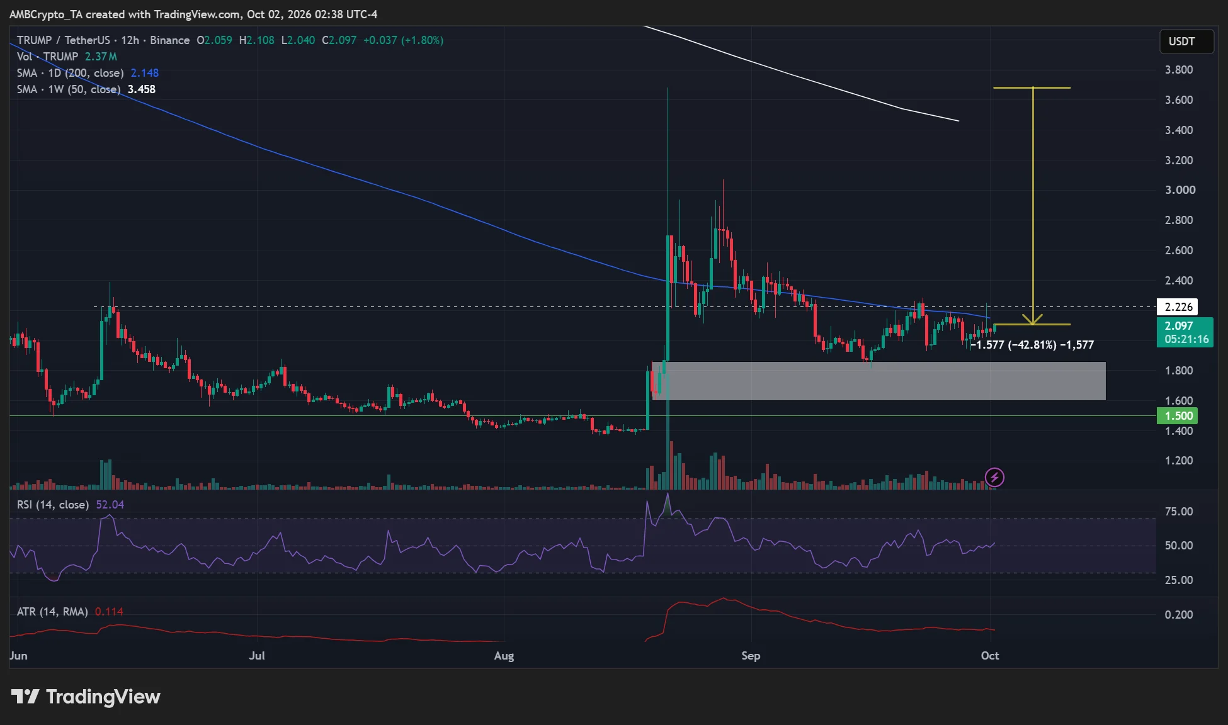Select the SMA 1D (200, close) legend

point(88,73)
